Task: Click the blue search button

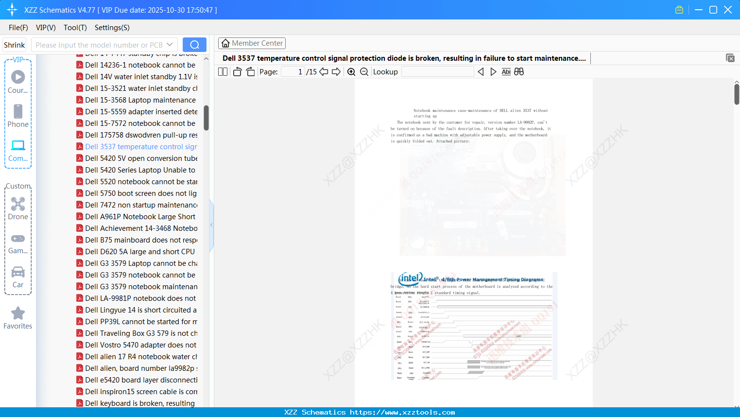Action: pyautogui.click(x=194, y=45)
